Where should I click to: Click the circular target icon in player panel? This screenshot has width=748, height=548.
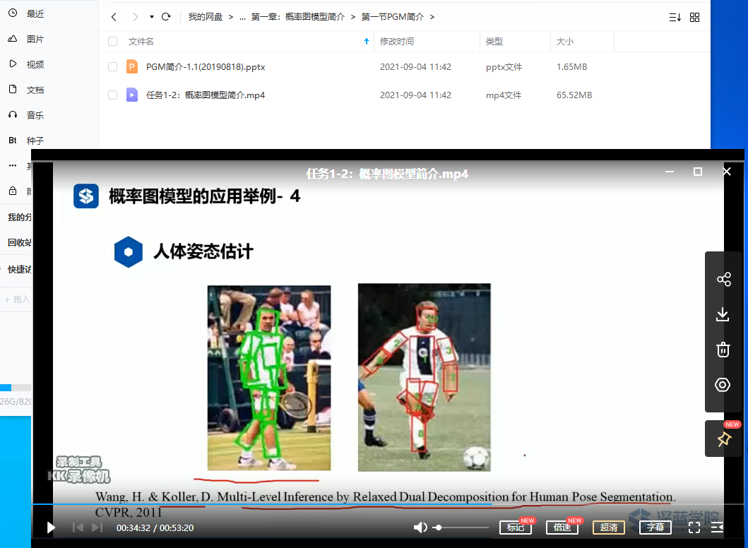(x=723, y=385)
